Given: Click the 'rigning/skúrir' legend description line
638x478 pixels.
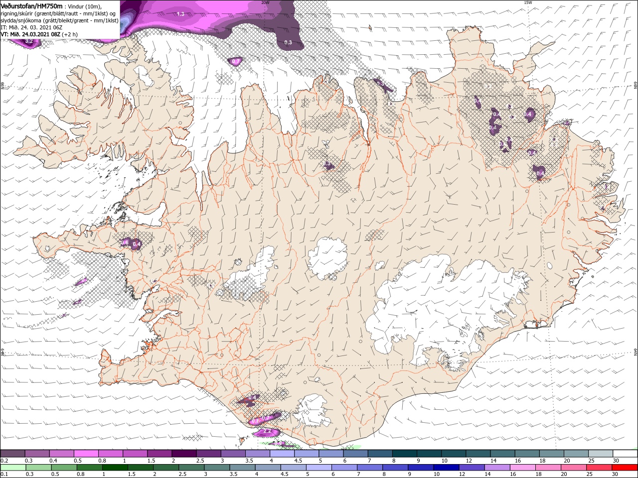Looking at the screenshot, I should 59,13.
